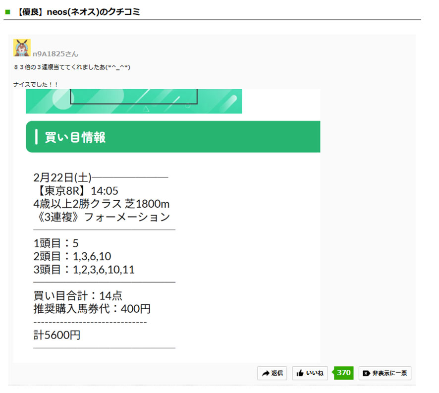
Task: Click the mint-green banner strip atop the image
Action: tap(134, 101)
